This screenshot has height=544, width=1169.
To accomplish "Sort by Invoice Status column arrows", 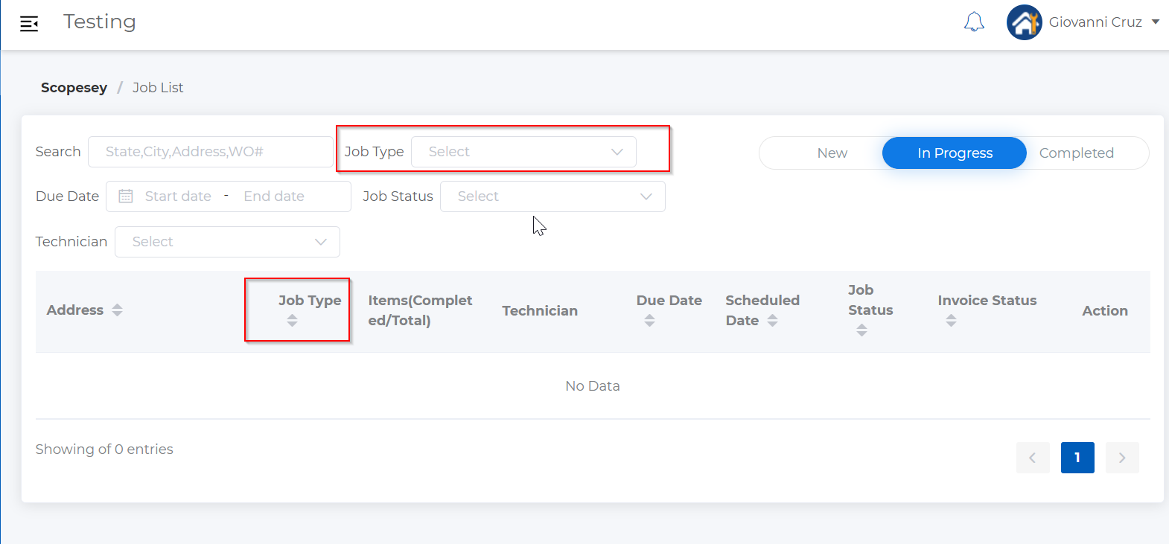I will pyautogui.click(x=951, y=321).
